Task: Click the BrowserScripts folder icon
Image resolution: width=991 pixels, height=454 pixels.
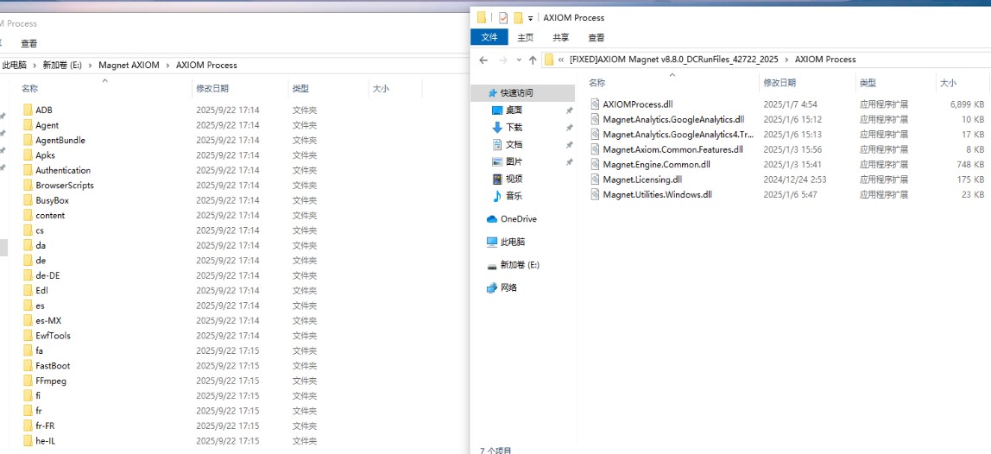Action: (27, 186)
